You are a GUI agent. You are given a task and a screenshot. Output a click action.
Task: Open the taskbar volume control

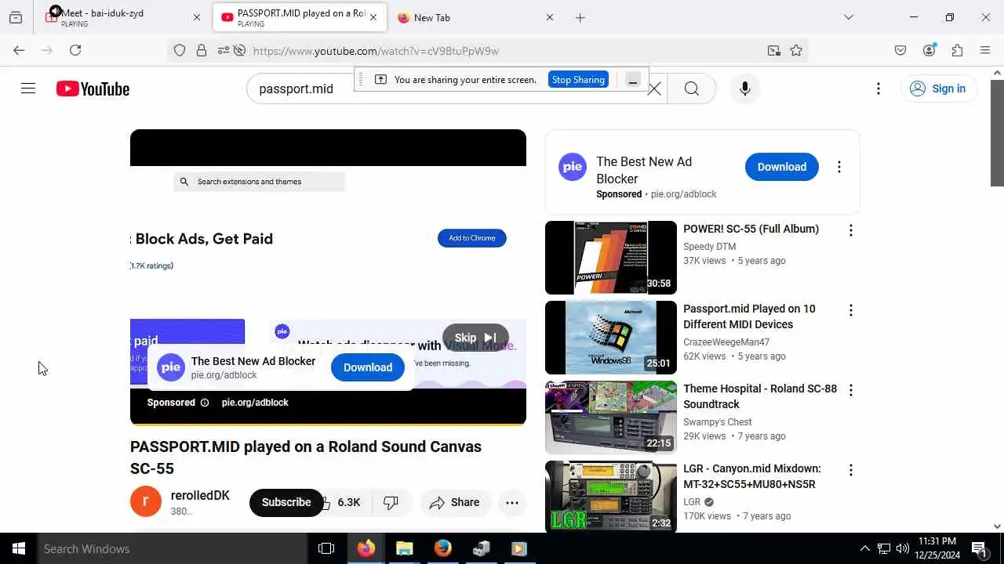coord(903,548)
